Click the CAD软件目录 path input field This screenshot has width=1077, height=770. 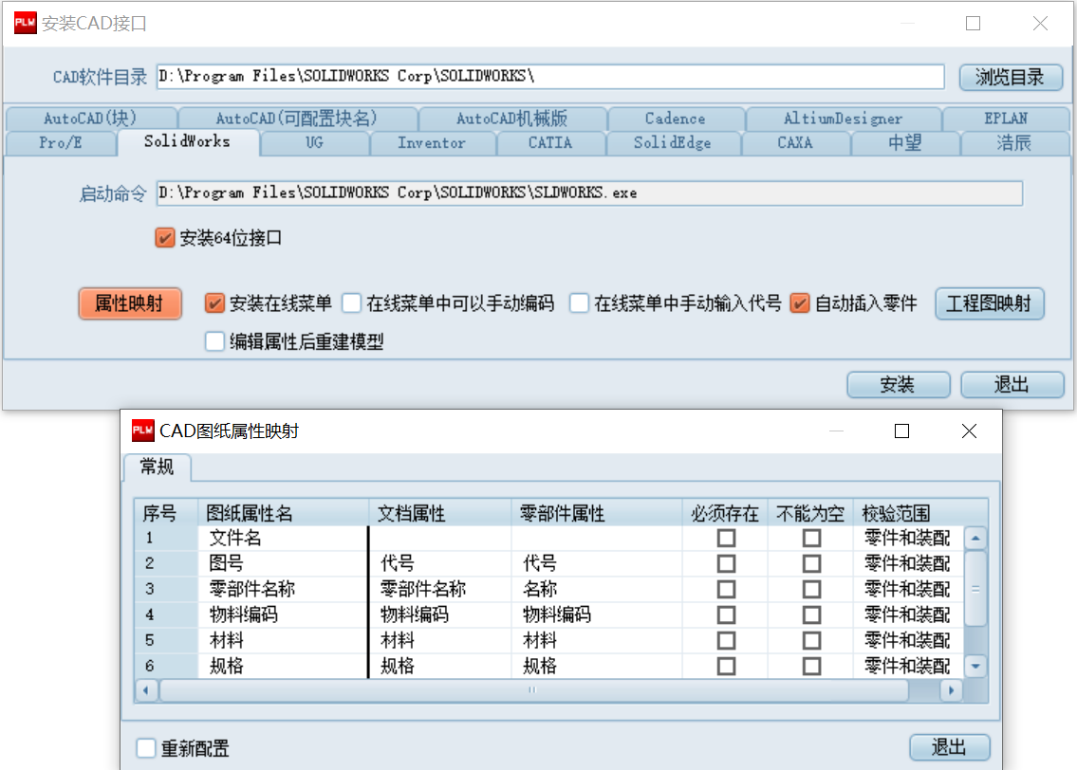pos(550,77)
